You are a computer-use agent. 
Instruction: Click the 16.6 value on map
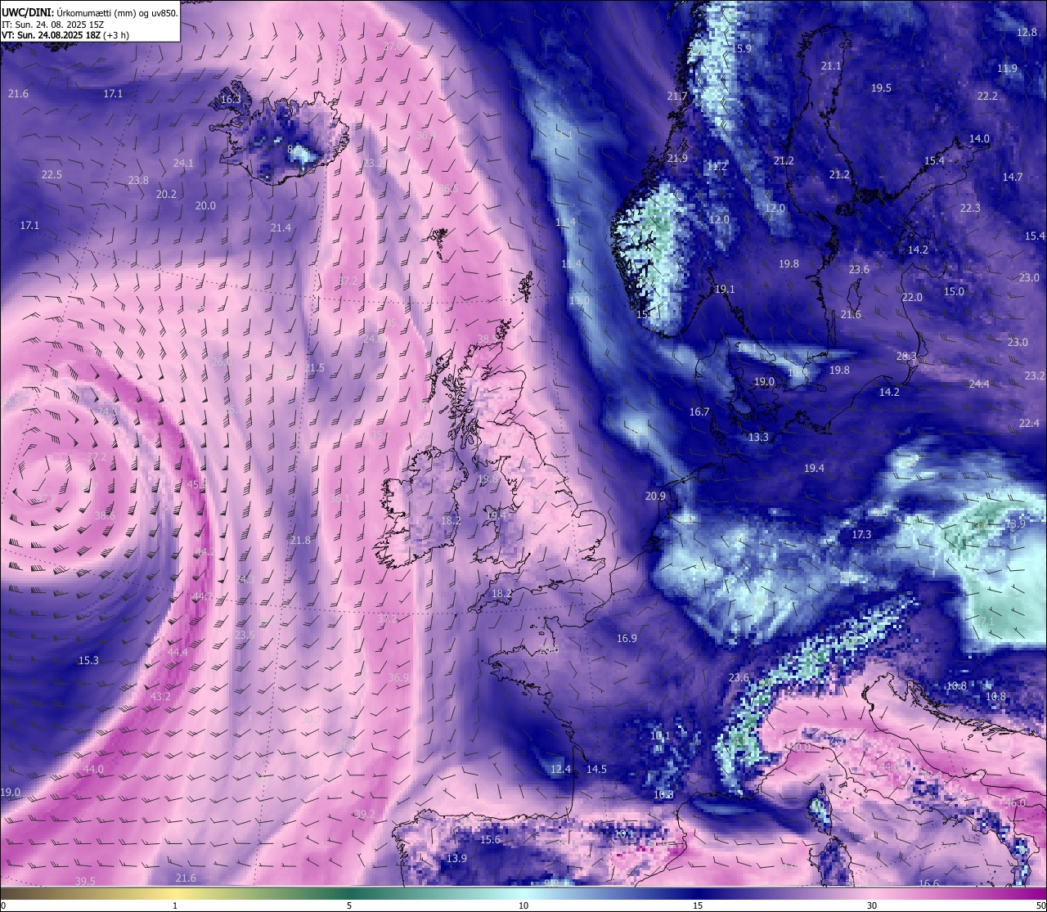coord(928,883)
